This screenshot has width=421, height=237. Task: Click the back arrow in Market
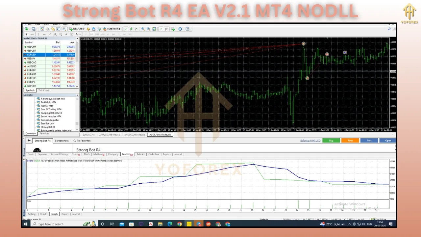(29, 141)
